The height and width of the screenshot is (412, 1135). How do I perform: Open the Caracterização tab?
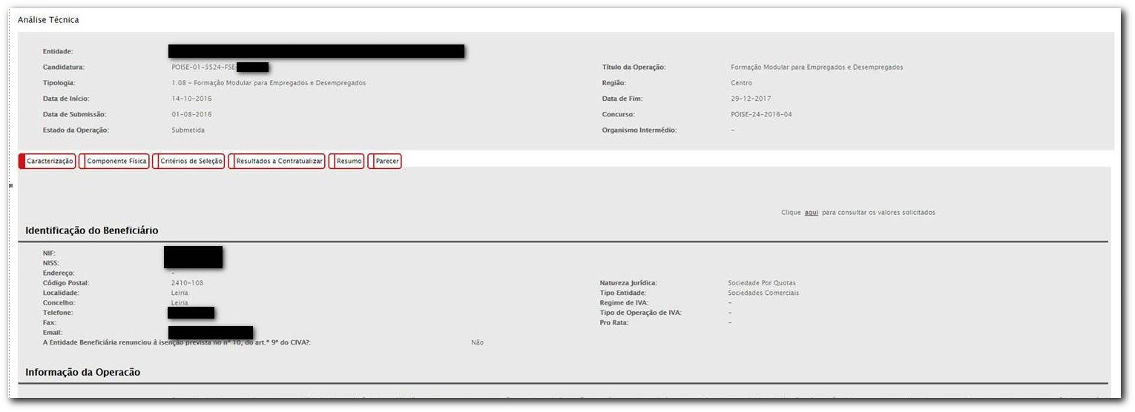pyautogui.click(x=50, y=161)
